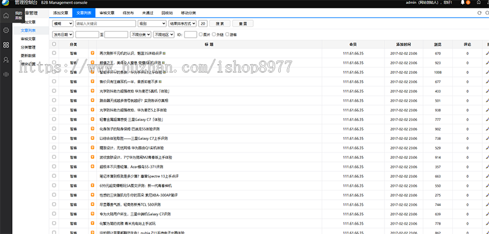This screenshot has height=234, width=489.
Task: Click orange level icon in the 501-views row
Action: (92, 100)
